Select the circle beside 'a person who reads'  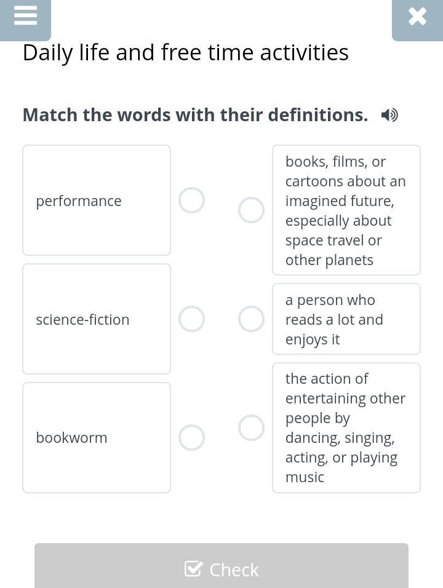pyautogui.click(x=251, y=319)
